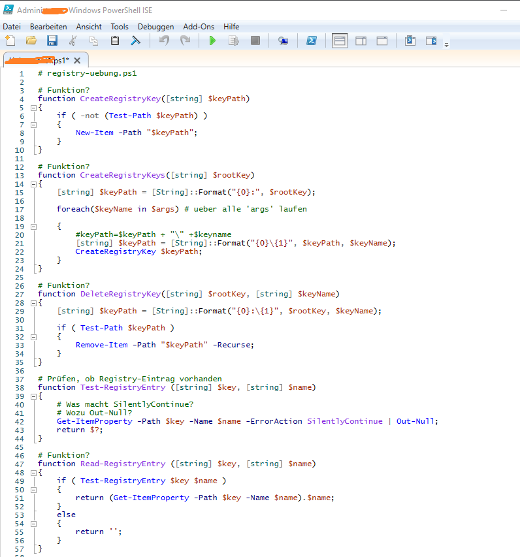
Task: Collapse DeleteRegistryKey body at line 28
Action: (x=33, y=303)
